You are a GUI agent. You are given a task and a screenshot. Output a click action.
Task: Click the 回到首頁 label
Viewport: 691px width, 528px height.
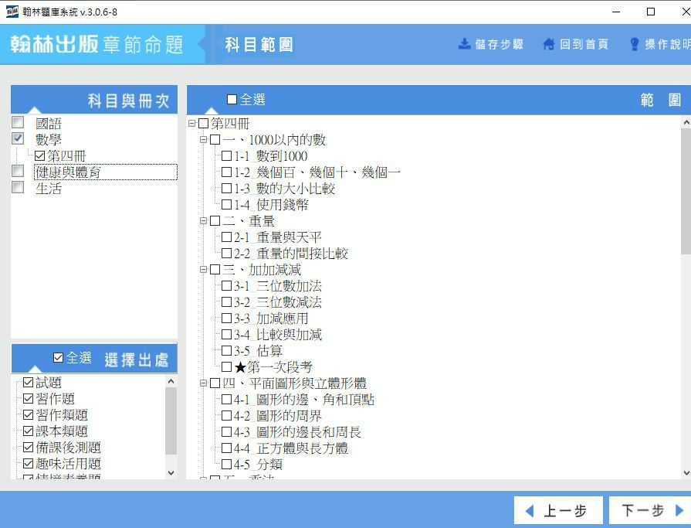[584, 44]
